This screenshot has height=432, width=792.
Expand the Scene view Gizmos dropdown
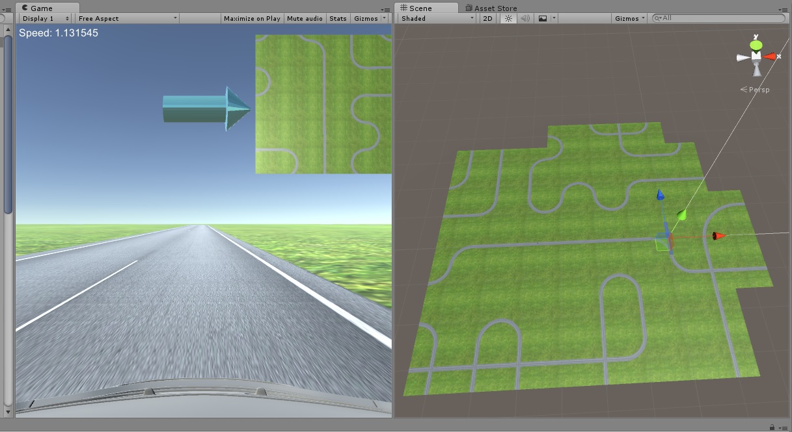629,18
